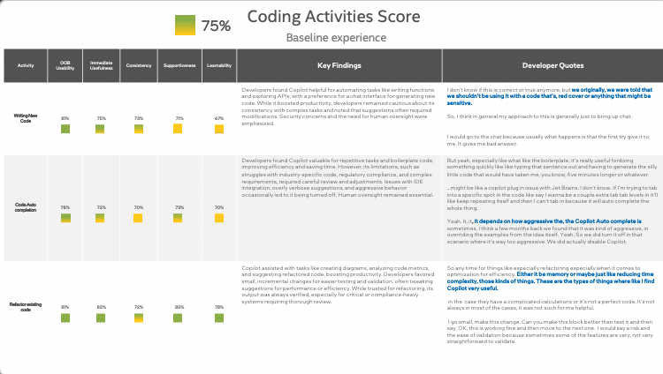Image resolution: width=663 pixels, height=374 pixels.
Task: Click the Developer Quotes column header
Action: [552, 65]
